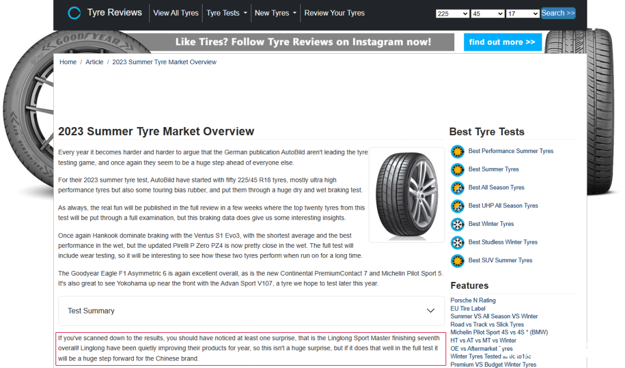Click the Features sidebar heading
Screen dimensions: 625x368
point(469,285)
